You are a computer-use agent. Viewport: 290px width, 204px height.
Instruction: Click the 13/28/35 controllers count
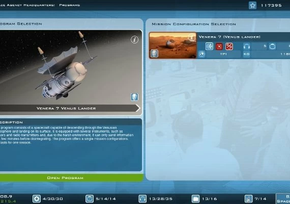click(x=161, y=199)
